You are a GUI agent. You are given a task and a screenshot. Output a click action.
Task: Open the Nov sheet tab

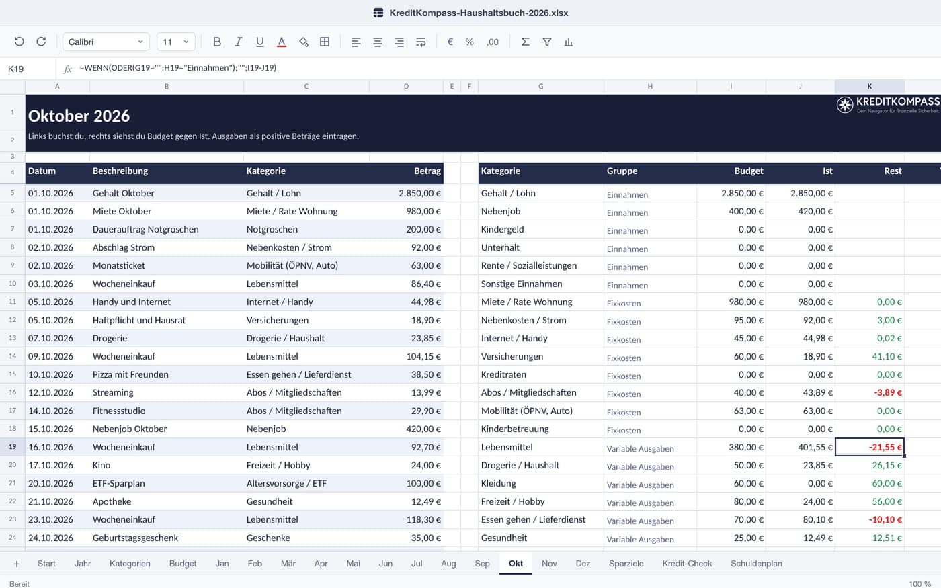[549, 564]
